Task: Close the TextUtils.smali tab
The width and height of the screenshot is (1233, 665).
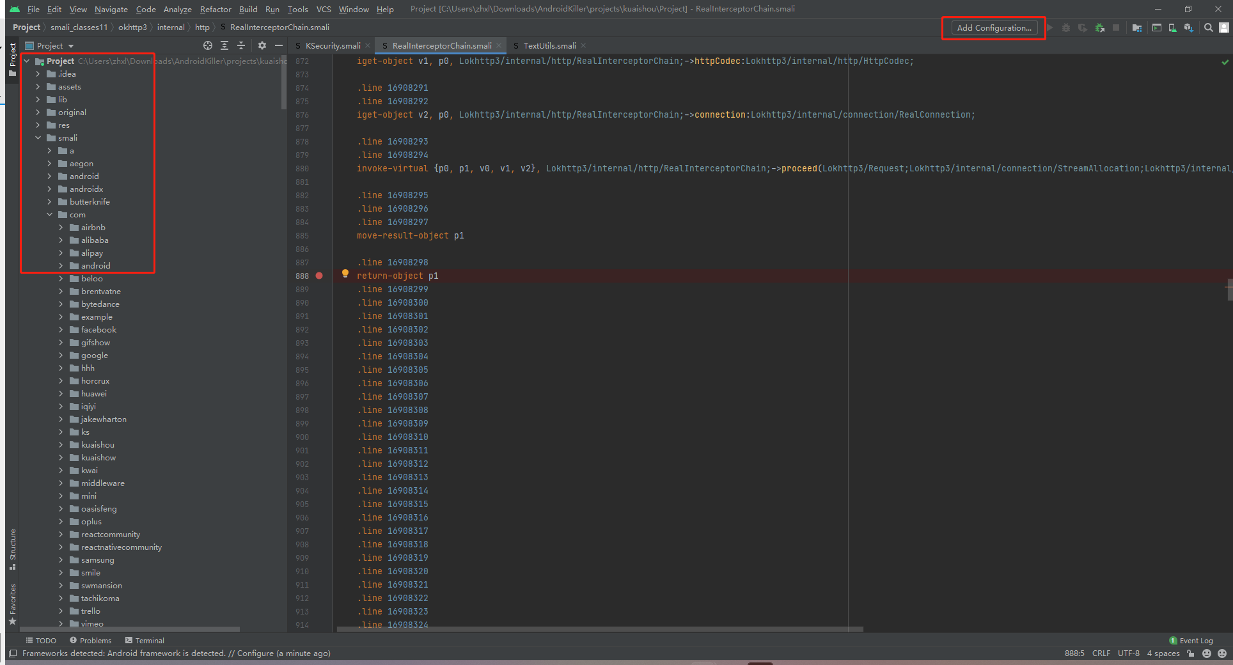Action: tap(583, 45)
